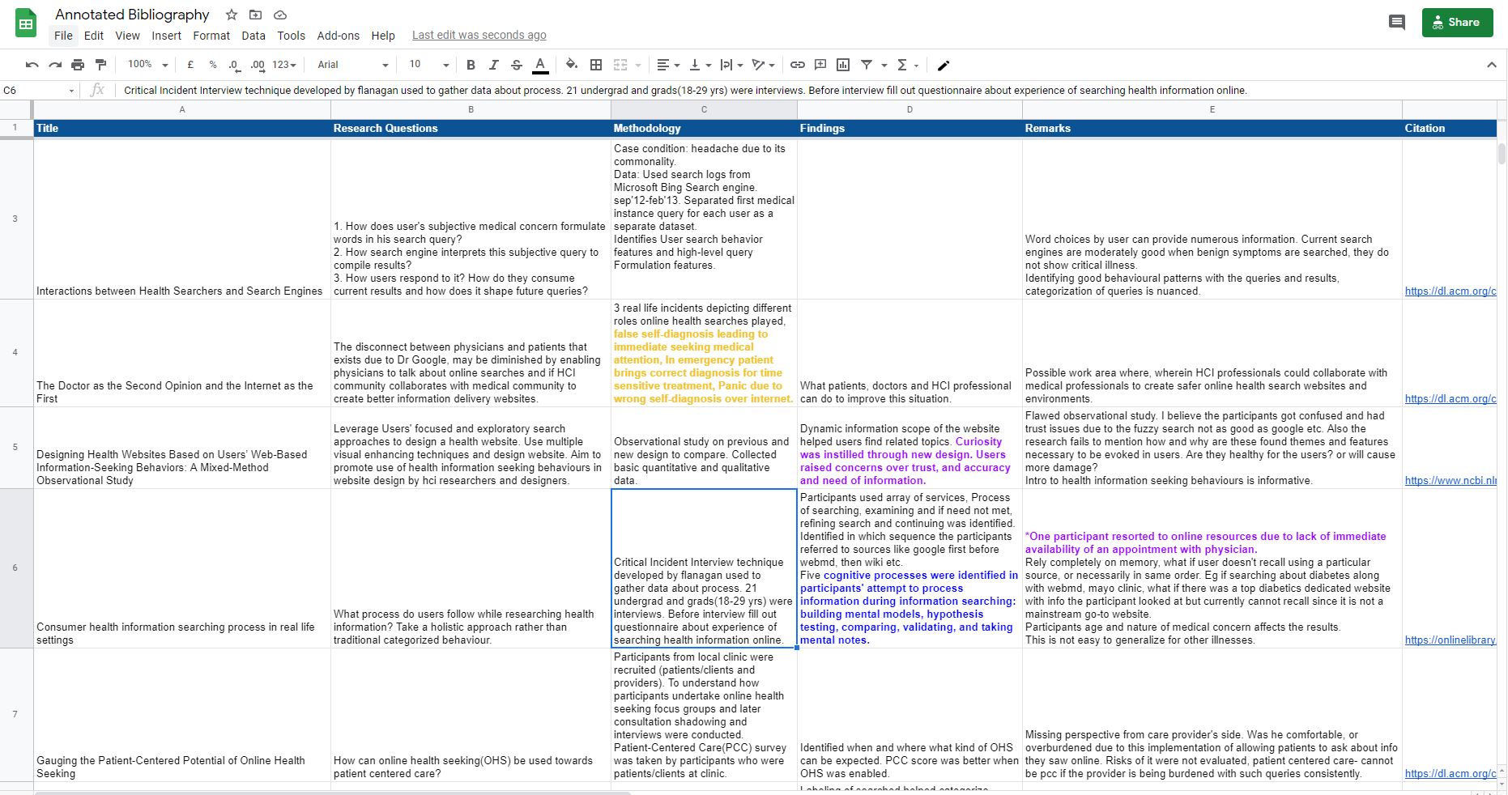Open the Arial font dropdown
Viewport: 1508px width, 795px height.
coord(353,65)
